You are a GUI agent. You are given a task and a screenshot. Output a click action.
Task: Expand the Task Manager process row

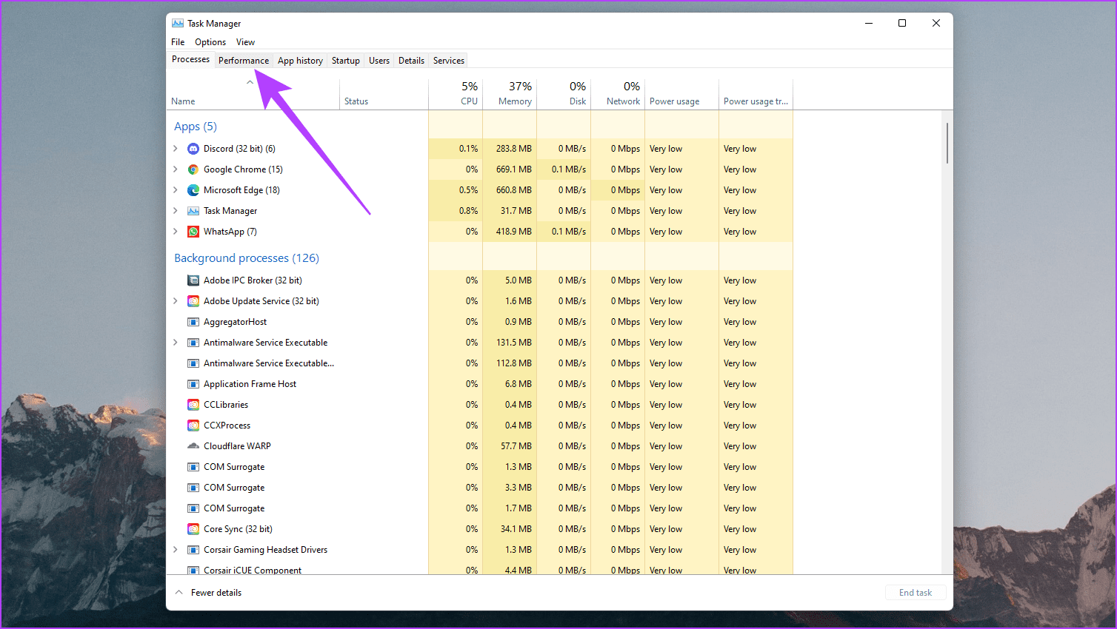coord(176,211)
